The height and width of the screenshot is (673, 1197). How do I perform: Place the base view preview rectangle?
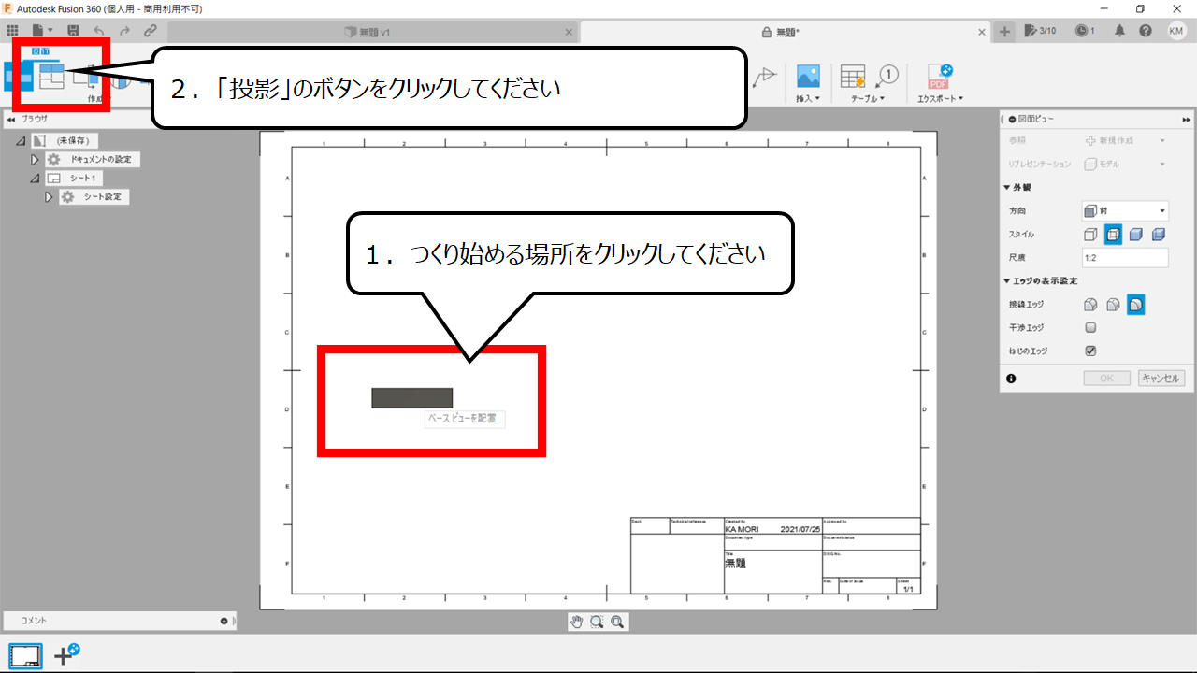coord(411,398)
